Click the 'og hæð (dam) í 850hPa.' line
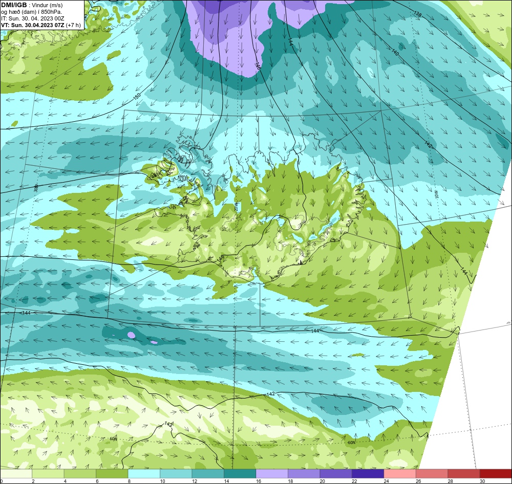The image size is (512, 484). coord(31,12)
